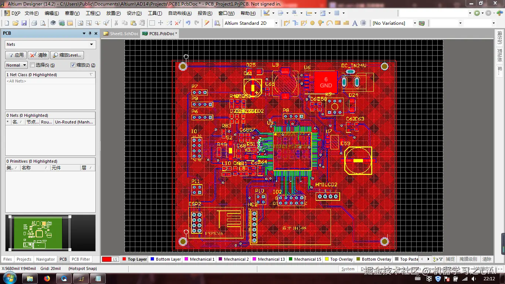Viewport: 505px width, 284px height.
Task: Click the Undo arrow icon
Action: point(188,23)
